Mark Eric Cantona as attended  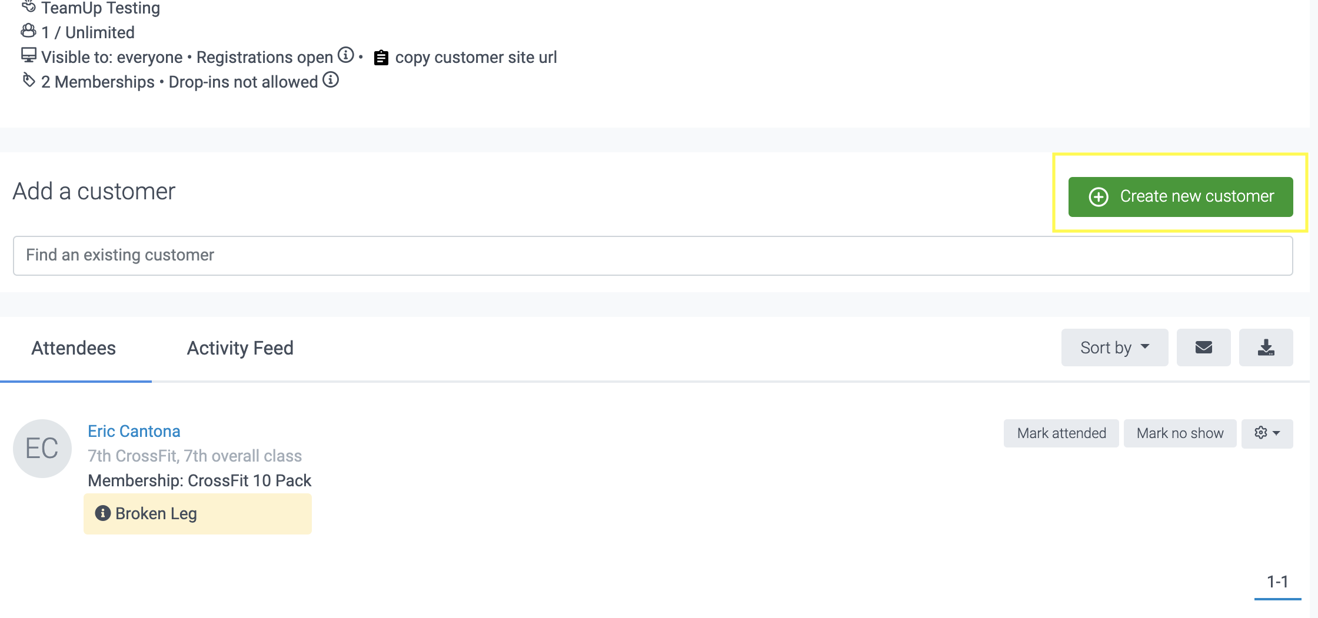[1061, 433]
